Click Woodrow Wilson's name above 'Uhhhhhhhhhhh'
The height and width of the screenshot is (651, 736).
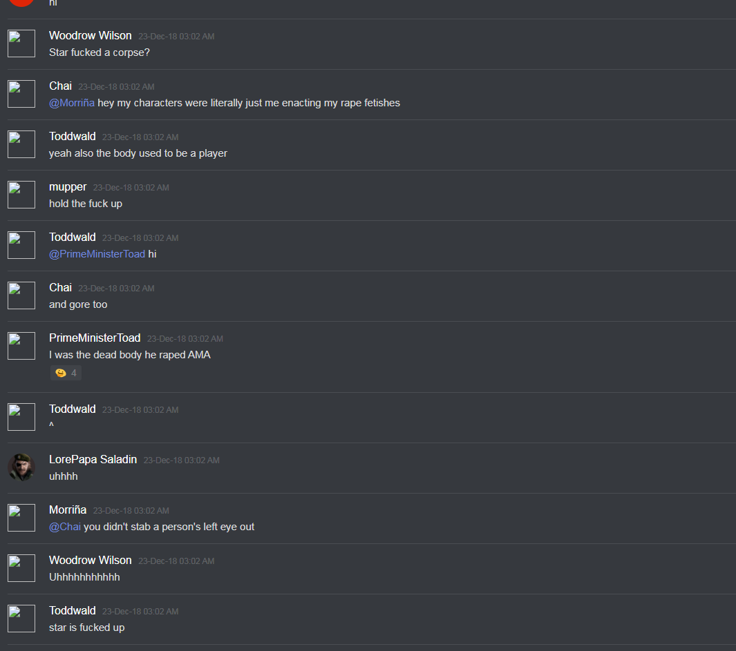coord(90,560)
